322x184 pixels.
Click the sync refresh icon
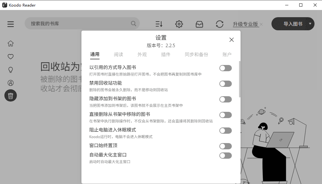point(220,24)
